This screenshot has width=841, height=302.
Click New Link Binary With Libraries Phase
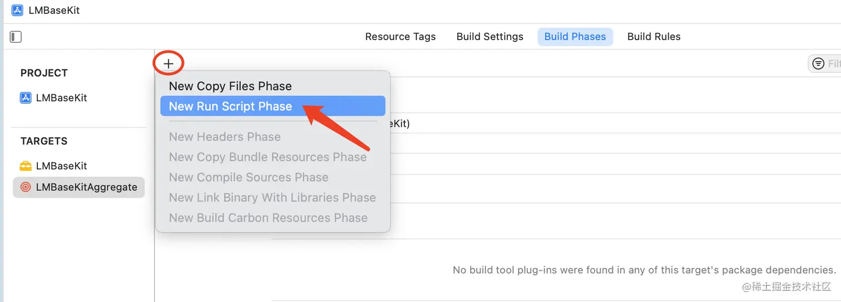[x=273, y=197]
